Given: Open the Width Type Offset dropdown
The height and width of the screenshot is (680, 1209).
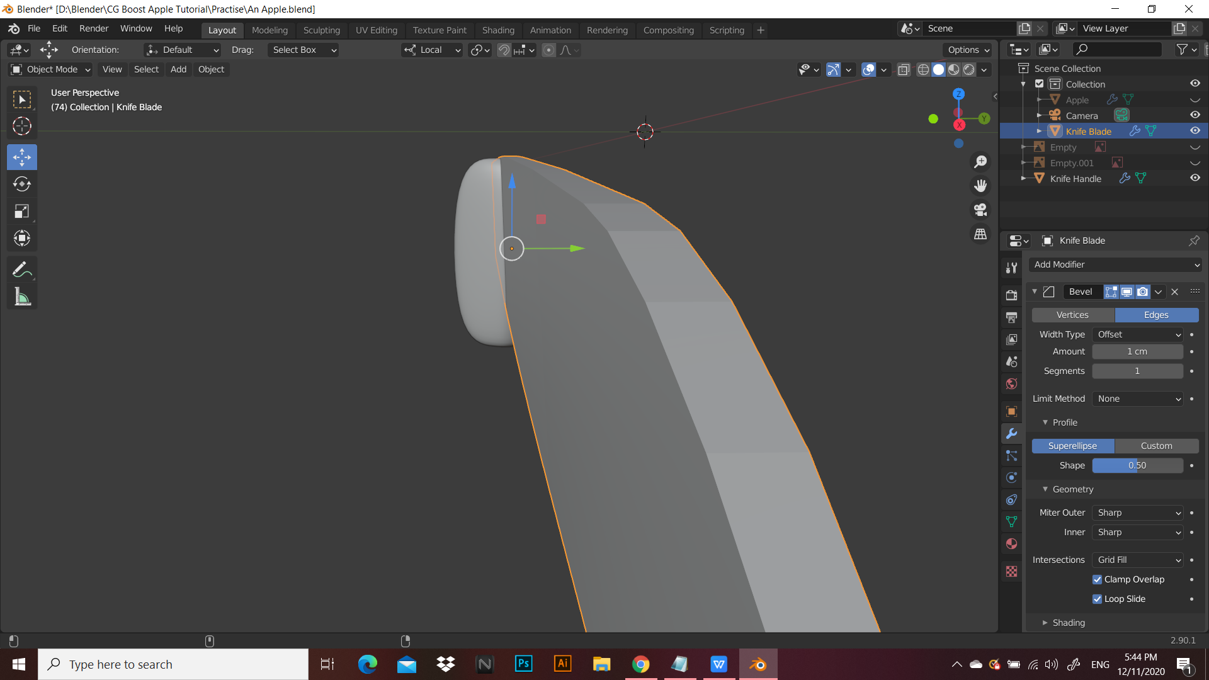Looking at the screenshot, I should (1138, 334).
